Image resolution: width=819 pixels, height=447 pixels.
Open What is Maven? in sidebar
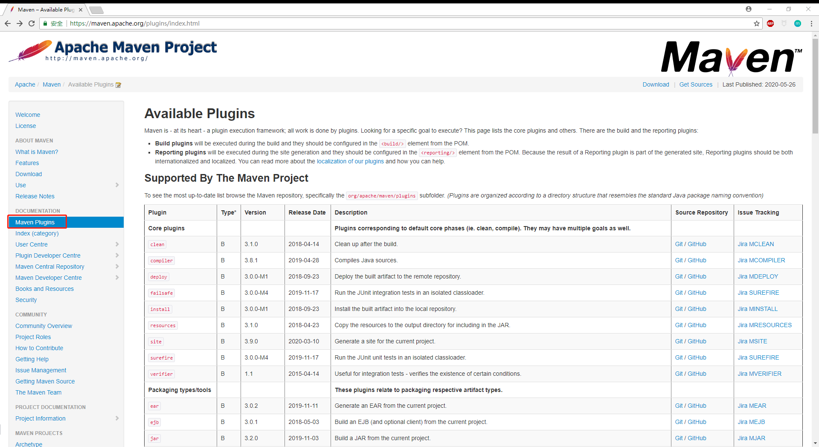click(37, 152)
